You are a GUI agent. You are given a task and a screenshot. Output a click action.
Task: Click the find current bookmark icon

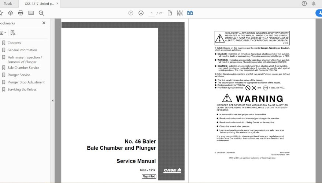[13, 33]
